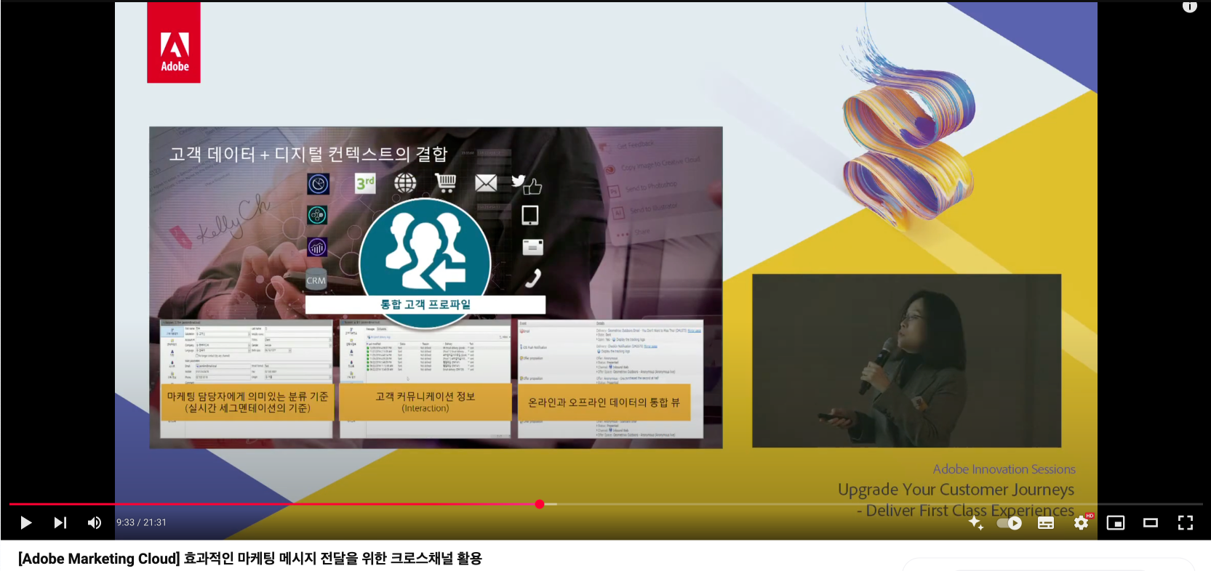Skip to the next video
The height and width of the screenshot is (571, 1211).
[60, 522]
